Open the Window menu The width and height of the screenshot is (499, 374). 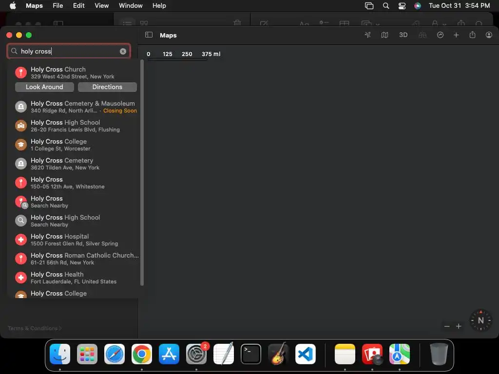[x=131, y=6]
